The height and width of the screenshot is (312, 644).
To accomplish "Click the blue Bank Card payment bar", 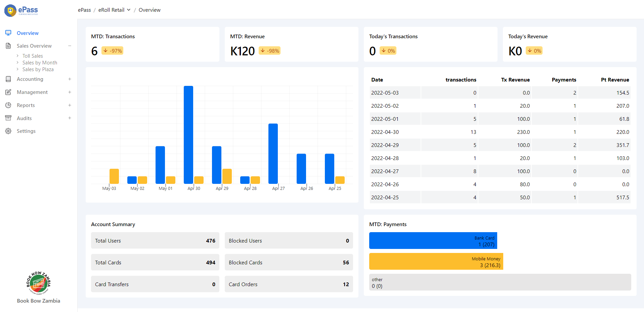I will [x=433, y=241].
